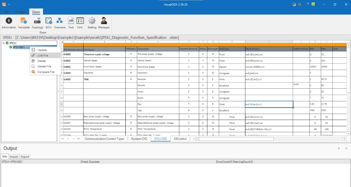This screenshot has width=351, height=187.
Task: Collapse left tree panel using splitter arrow
Action: pos(59,91)
